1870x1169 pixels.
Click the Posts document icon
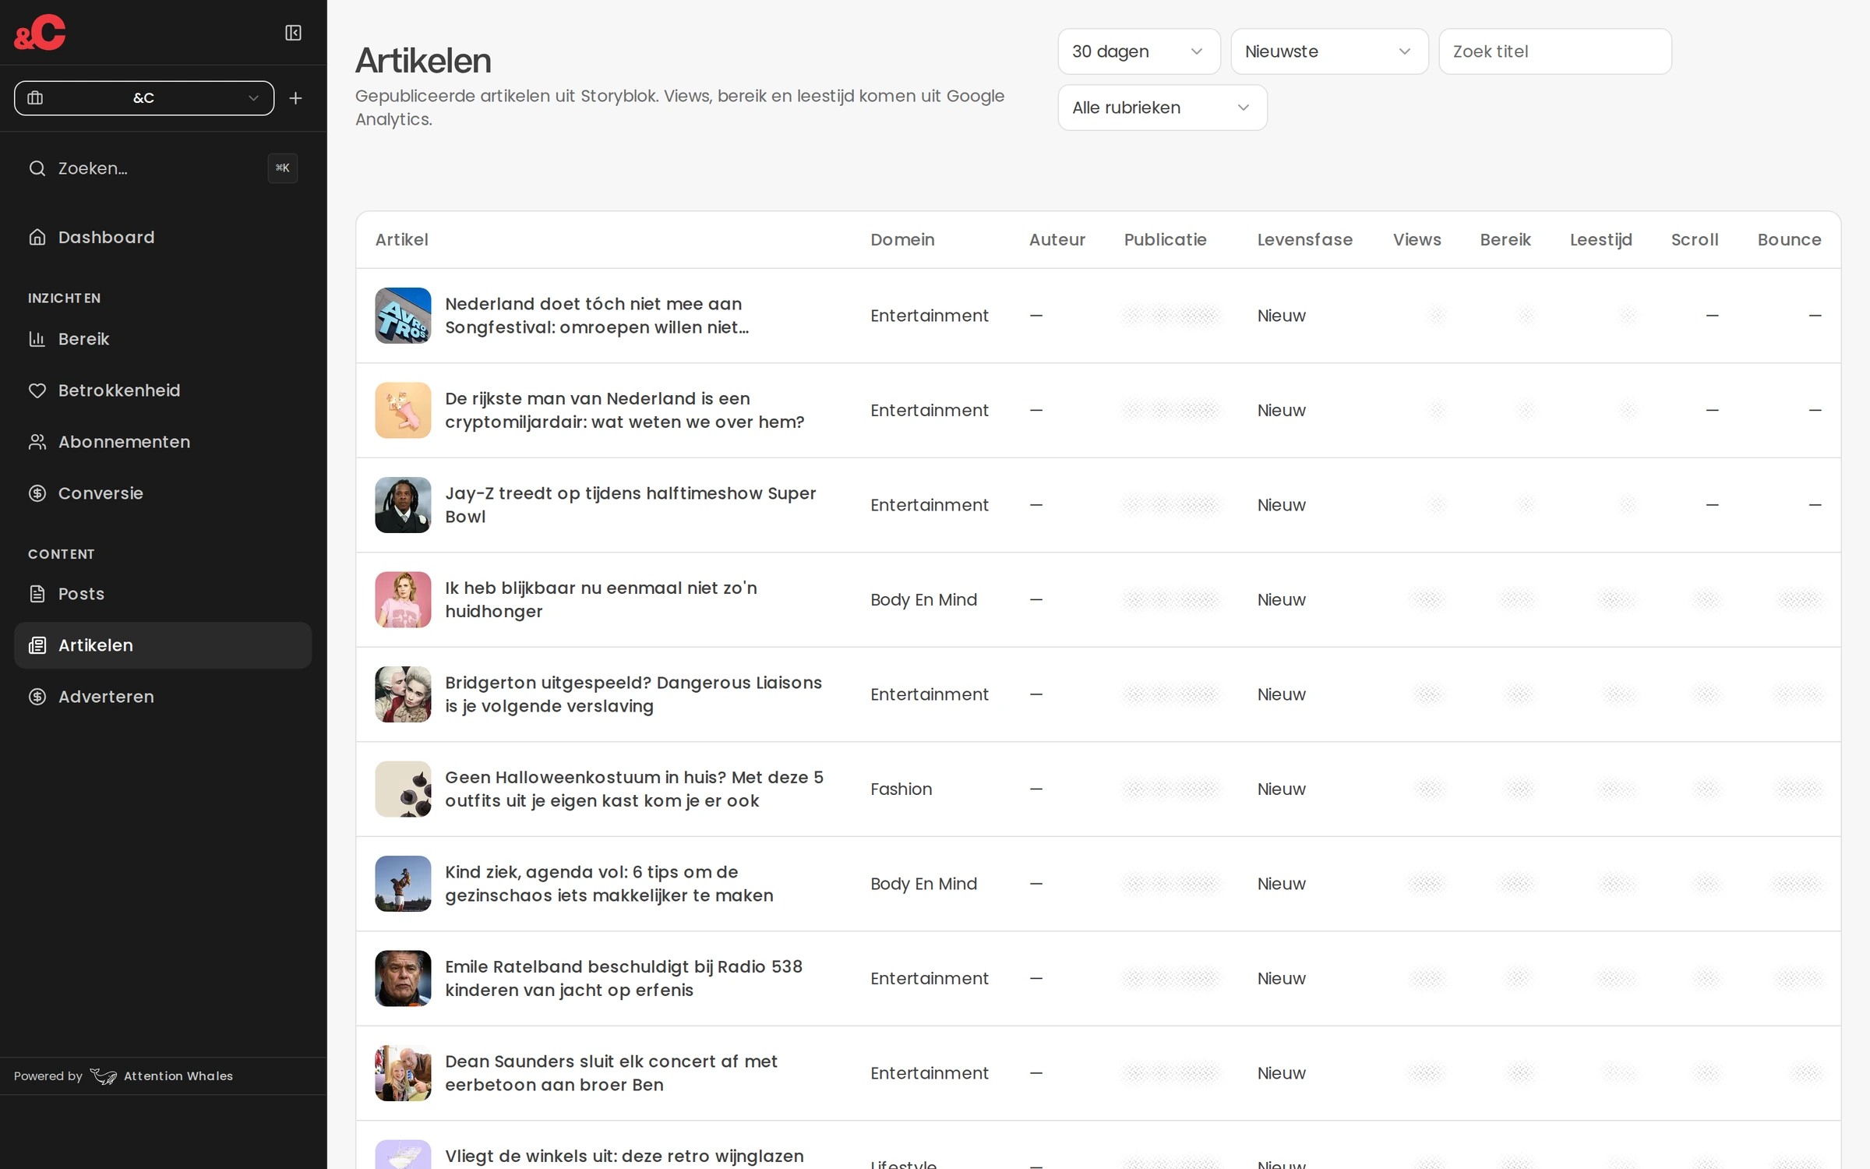[37, 594]
